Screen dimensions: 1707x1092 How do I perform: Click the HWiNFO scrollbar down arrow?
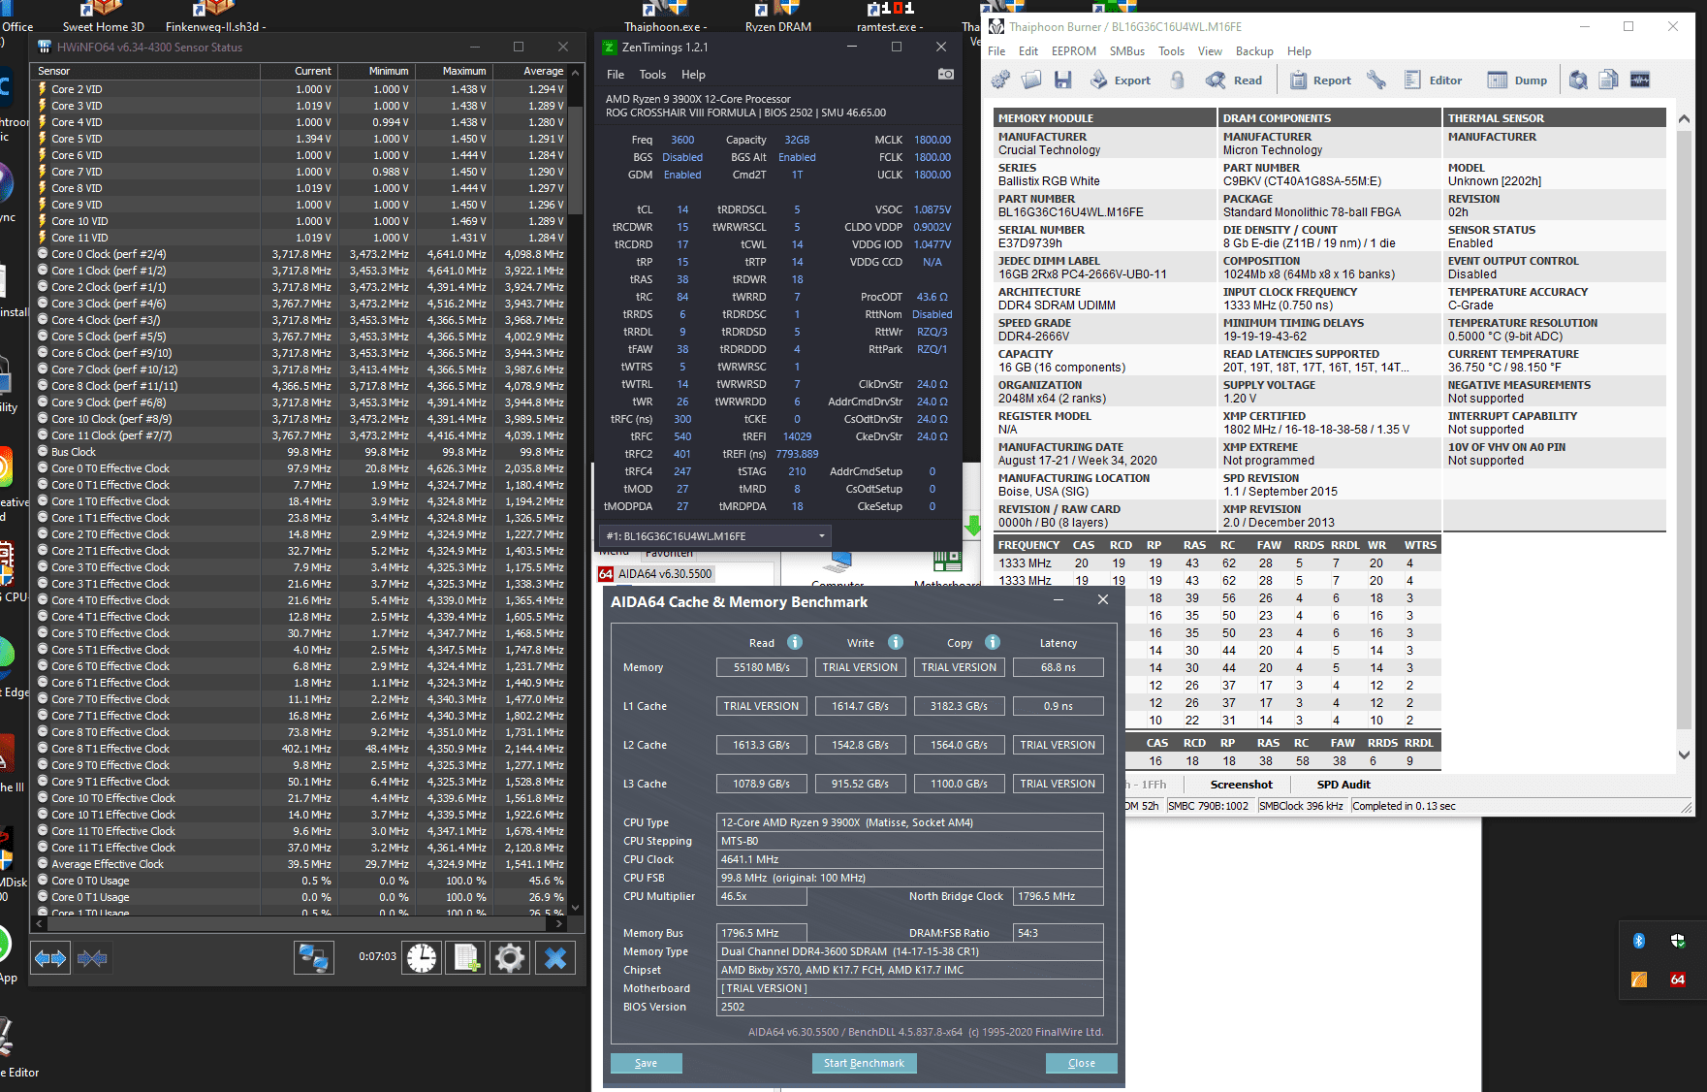[576, 908]
